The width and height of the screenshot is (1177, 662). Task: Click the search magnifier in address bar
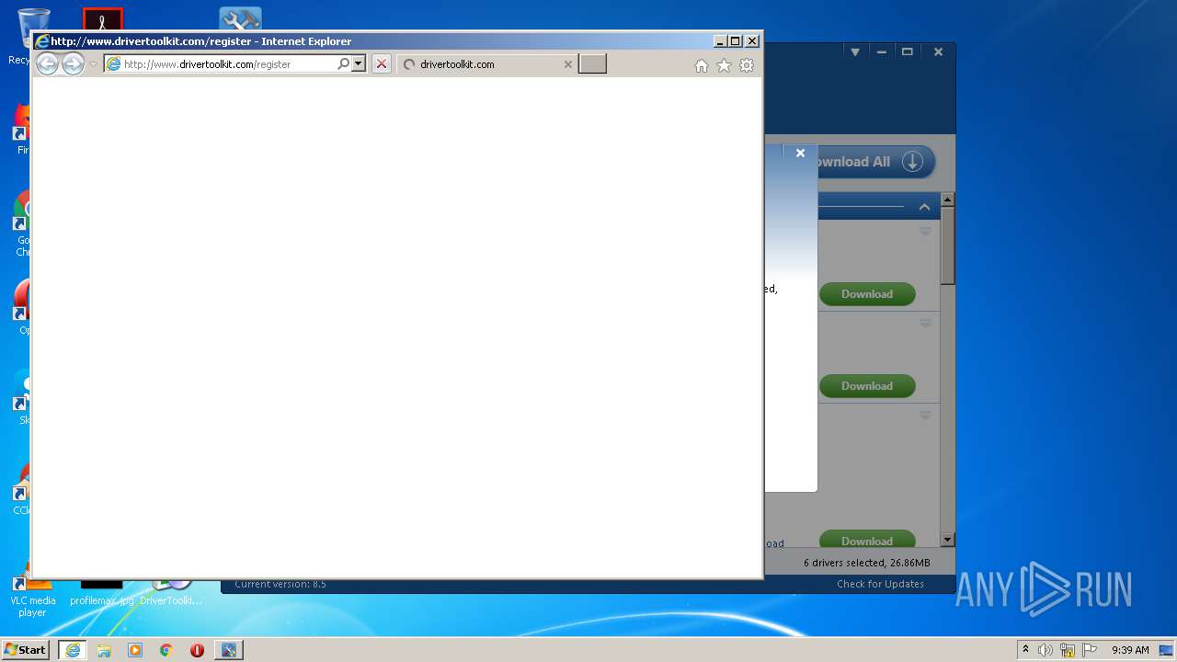tap(343, 64)
